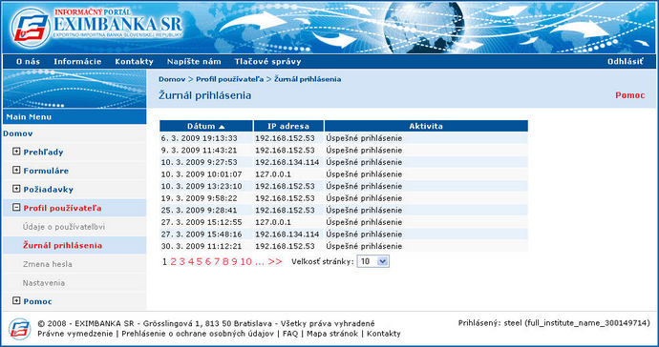The height and width of the screenshot is (347, 659).
Task: Click Žurnál prihlásenia in the breadcrumb
Action: [308, 79]
